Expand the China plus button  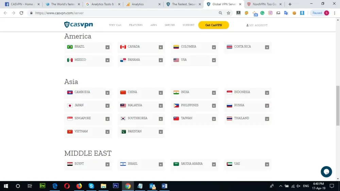point(161,93)
